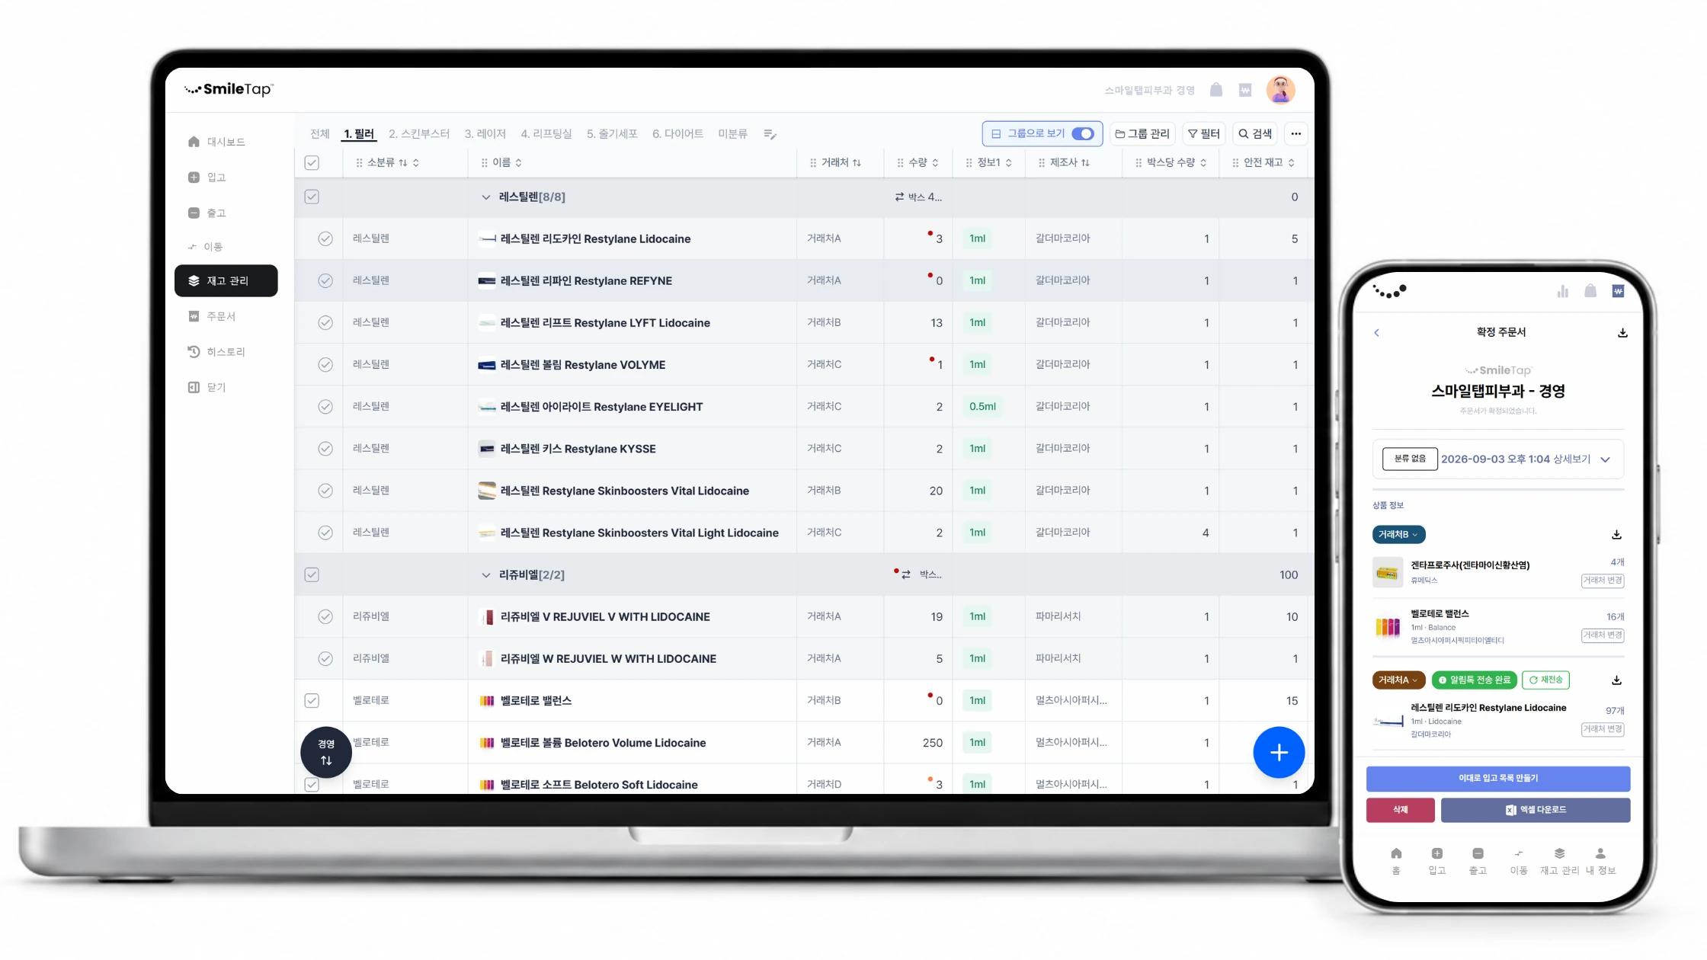Expand the 상세보기 date dropdown on phone

(x=1605, y=459)
